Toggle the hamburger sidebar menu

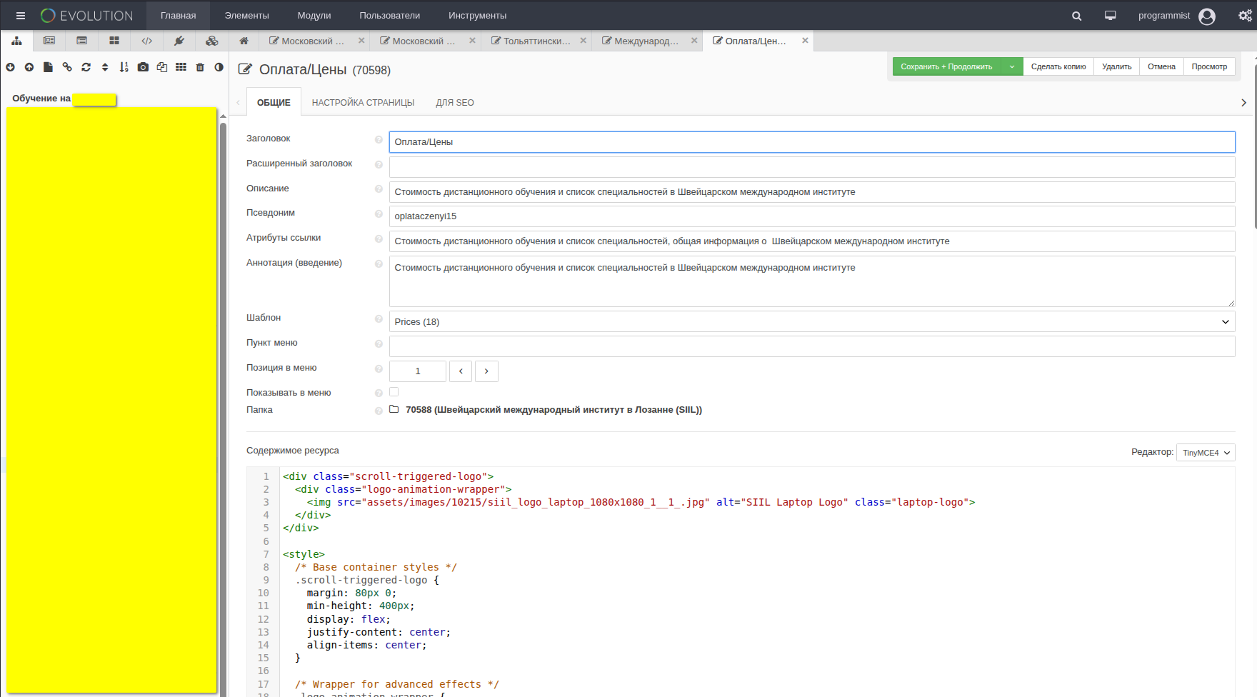point(21,16)
